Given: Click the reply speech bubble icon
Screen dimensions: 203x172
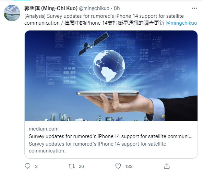Looking at the screenshot, I should tap(27, 166).
